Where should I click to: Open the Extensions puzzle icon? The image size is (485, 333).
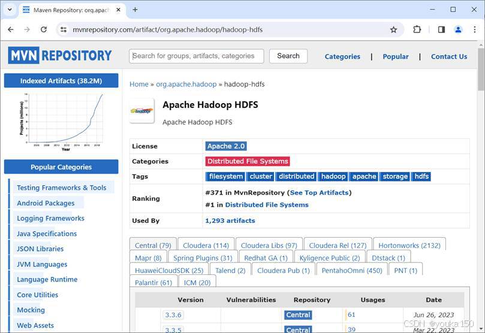coord(417,30)
